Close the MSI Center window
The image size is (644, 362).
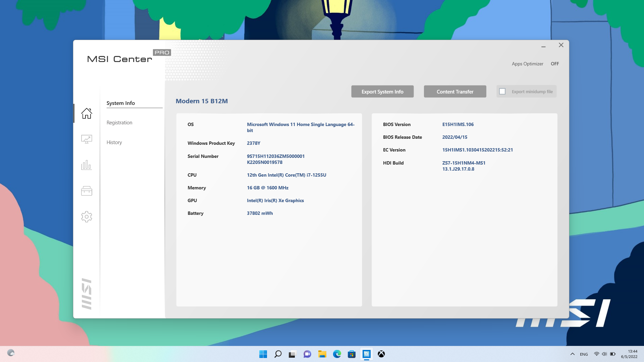(x=561, y=45)
